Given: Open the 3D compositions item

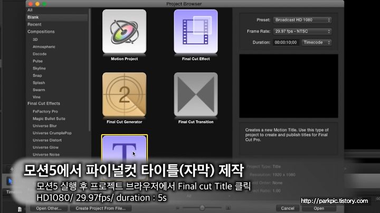Looking at the screenshot, I should click(35, 40).
